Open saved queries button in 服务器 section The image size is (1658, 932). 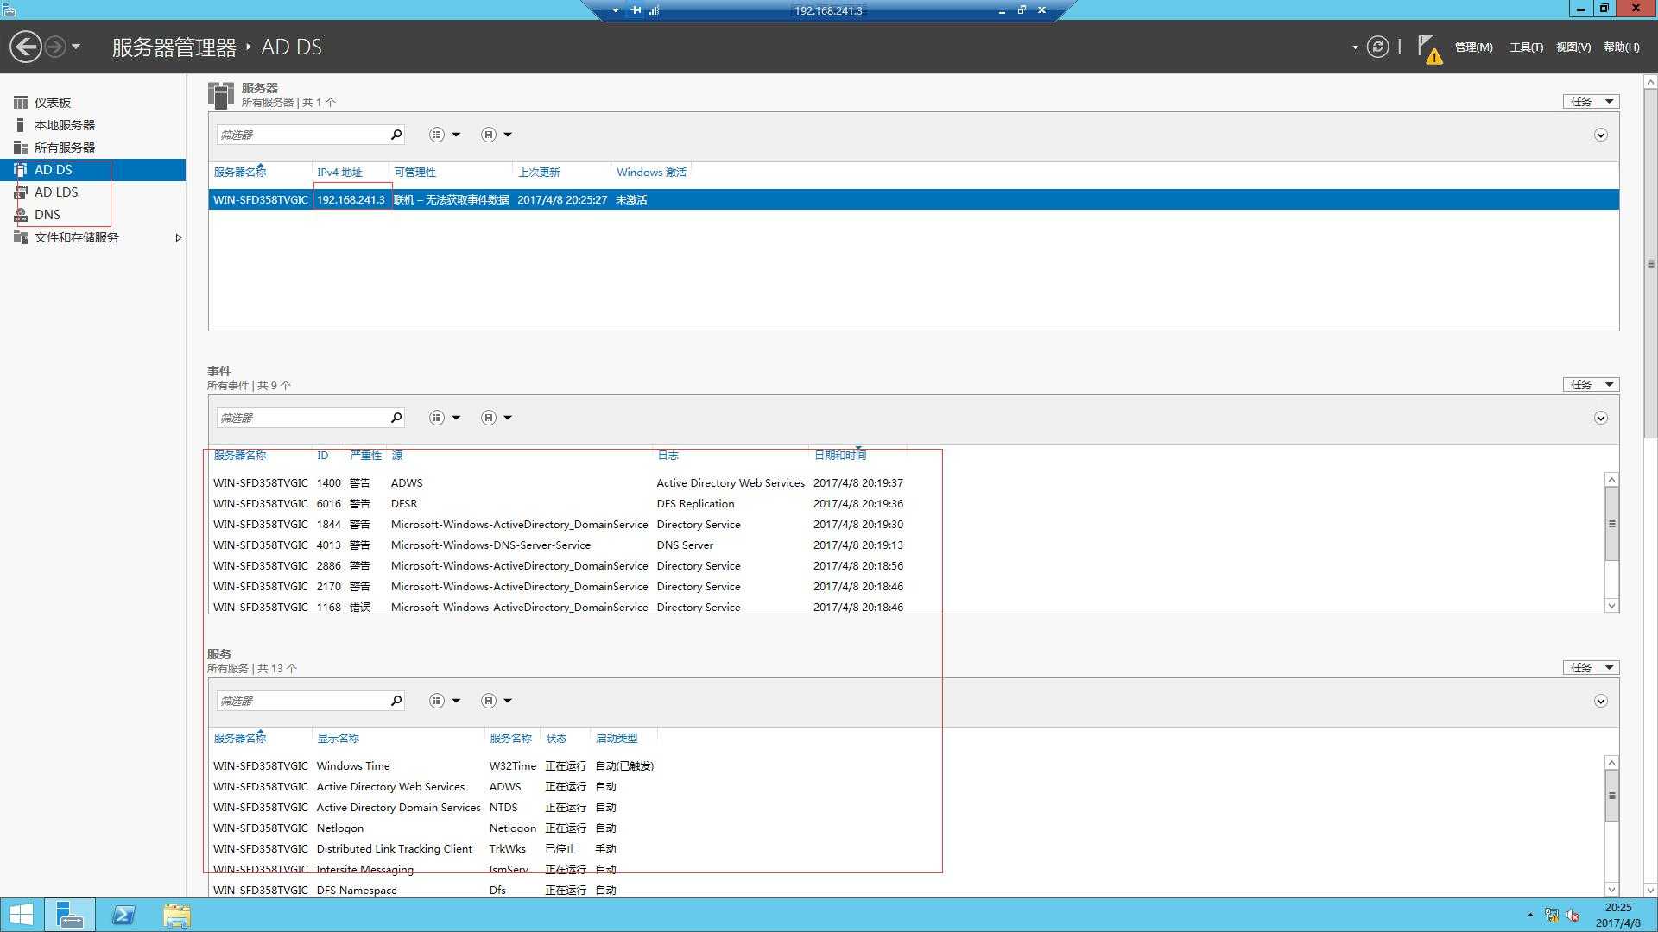pos(497,135)
